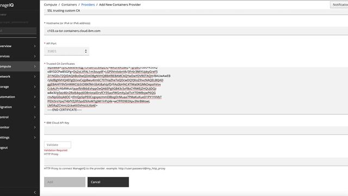Click the HTTP Proxy input field
The height and width of the screenshot is (196, 348).
coord(196,162)
